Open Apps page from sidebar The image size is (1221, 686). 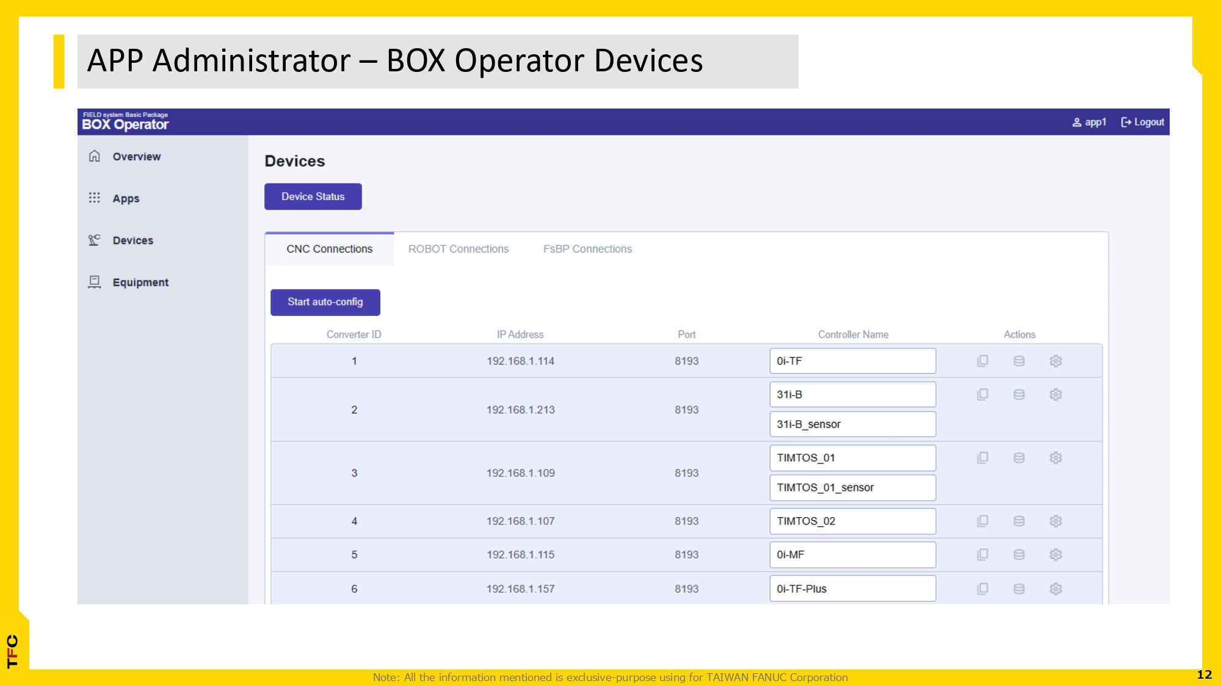126,199
